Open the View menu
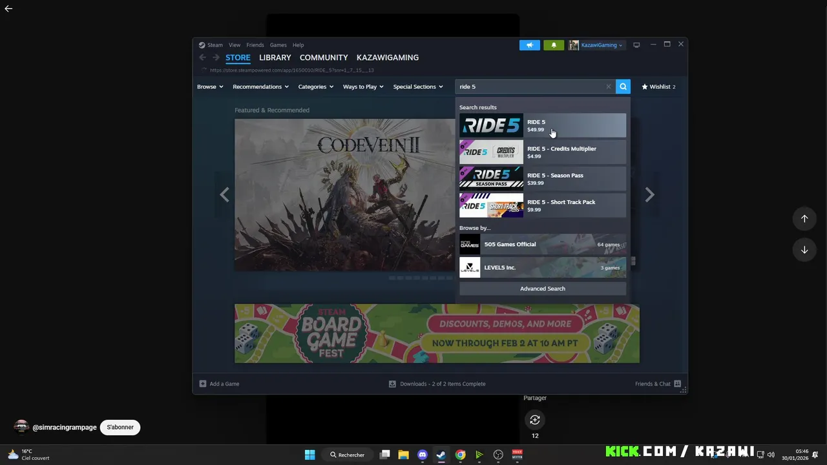 pyautogui.click(x=235, y=45)
